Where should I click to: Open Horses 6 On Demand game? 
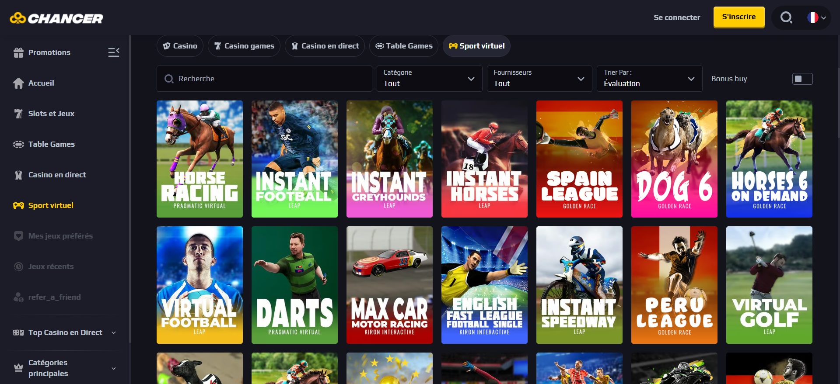[769, 159]
